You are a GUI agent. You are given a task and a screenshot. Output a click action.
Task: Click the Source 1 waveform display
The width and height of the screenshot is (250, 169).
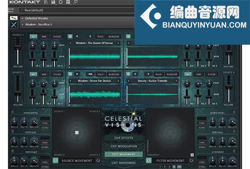(95, 57)
